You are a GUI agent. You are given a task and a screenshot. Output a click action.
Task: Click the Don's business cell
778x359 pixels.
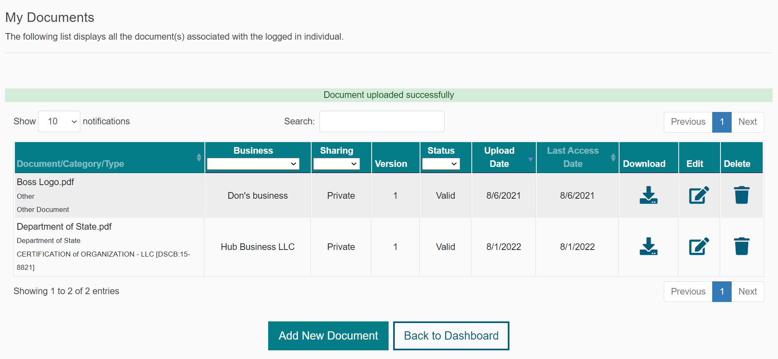click(257, 196)
